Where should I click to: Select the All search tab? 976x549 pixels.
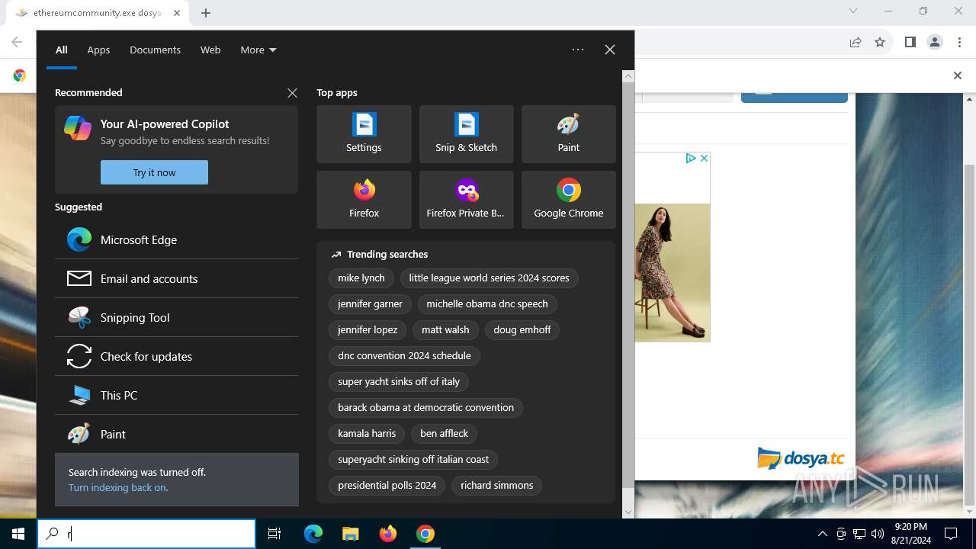[62, 50]
